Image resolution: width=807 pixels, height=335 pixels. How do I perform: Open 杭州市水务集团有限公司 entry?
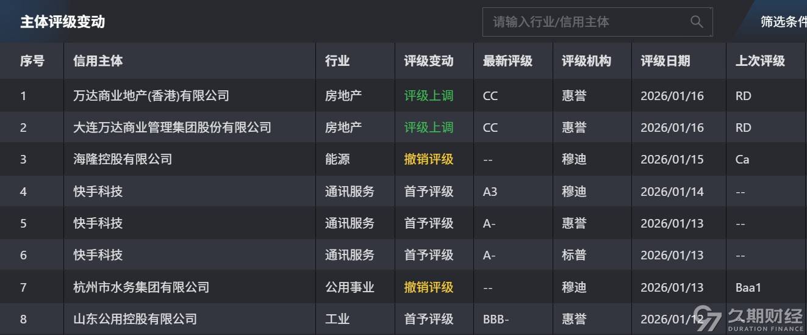point(141,287)
